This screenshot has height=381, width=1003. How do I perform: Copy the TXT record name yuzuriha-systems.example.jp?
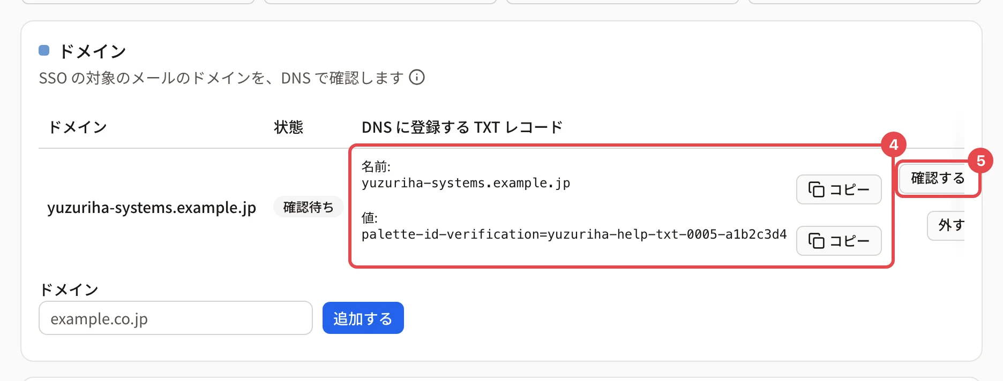tap(839, 189)
